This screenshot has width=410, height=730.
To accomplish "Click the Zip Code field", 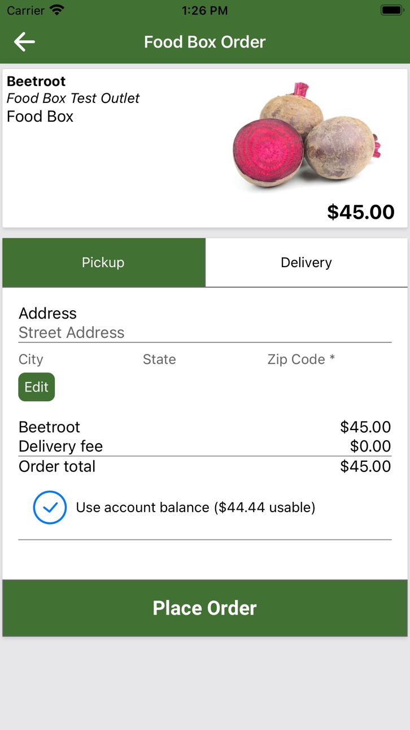I will (x=301, y=359).
